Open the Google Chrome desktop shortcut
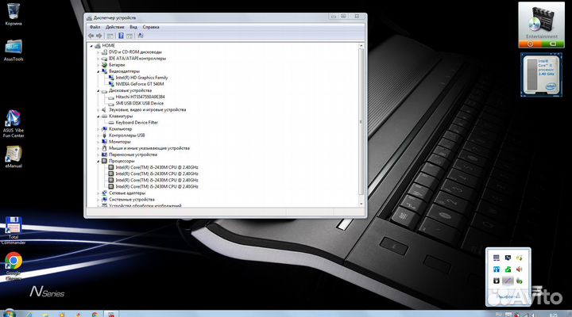 [x=14, y=266]
